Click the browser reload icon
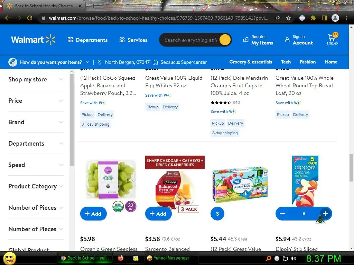The height and width of the screenshot is (265, 354). click(x=30, y=18)
